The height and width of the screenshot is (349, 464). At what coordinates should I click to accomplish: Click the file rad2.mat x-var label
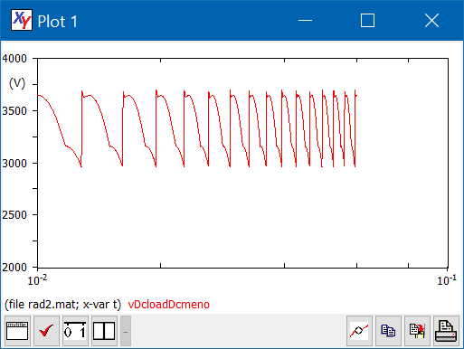[62, 305]
